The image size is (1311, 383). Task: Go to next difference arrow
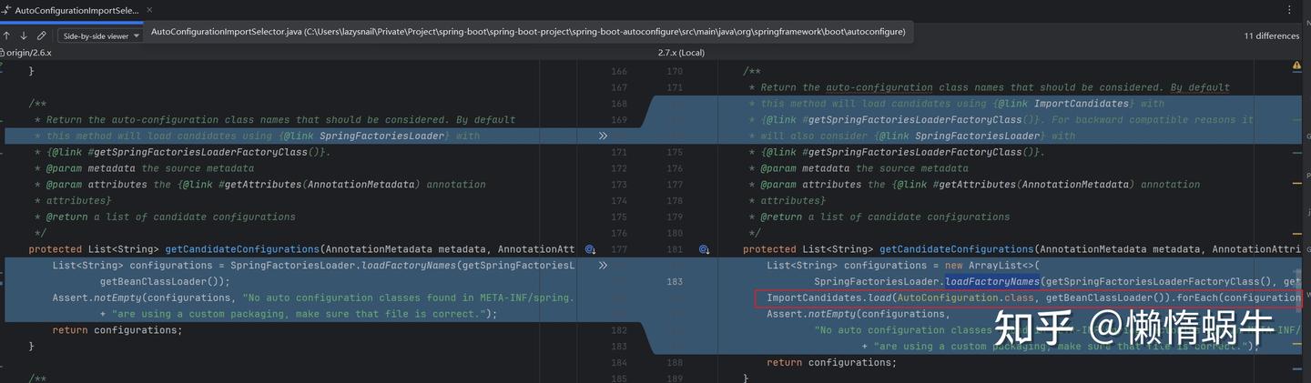(24, 35)
